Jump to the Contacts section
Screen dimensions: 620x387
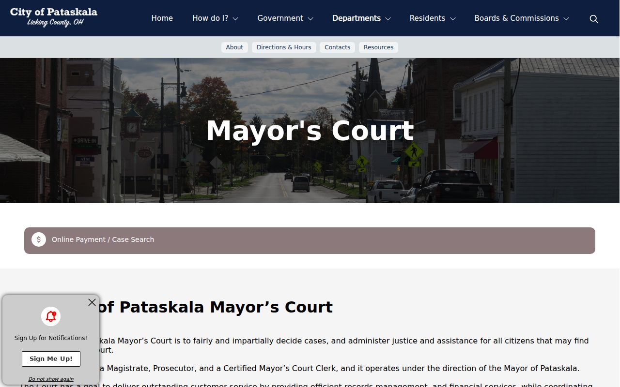[x=337, y=47]
